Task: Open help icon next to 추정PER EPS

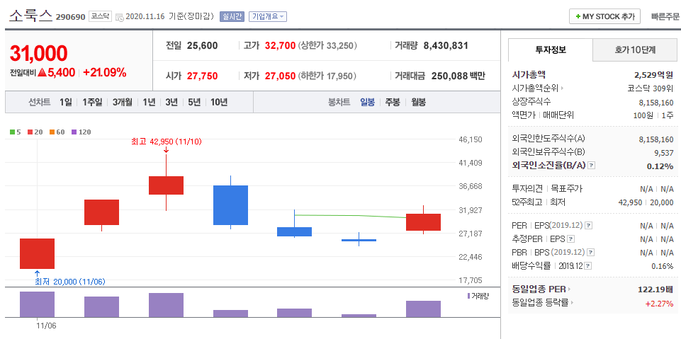Action: 571,239
